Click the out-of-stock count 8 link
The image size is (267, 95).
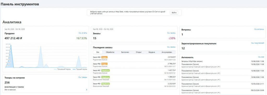coord(87,90)
